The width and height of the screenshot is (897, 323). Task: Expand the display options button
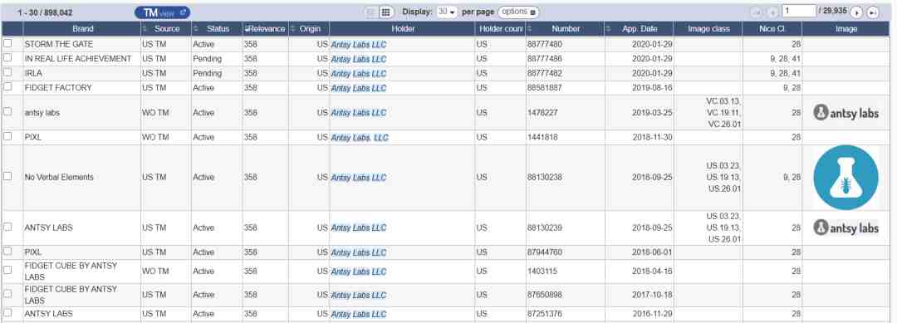pos(518,12)
